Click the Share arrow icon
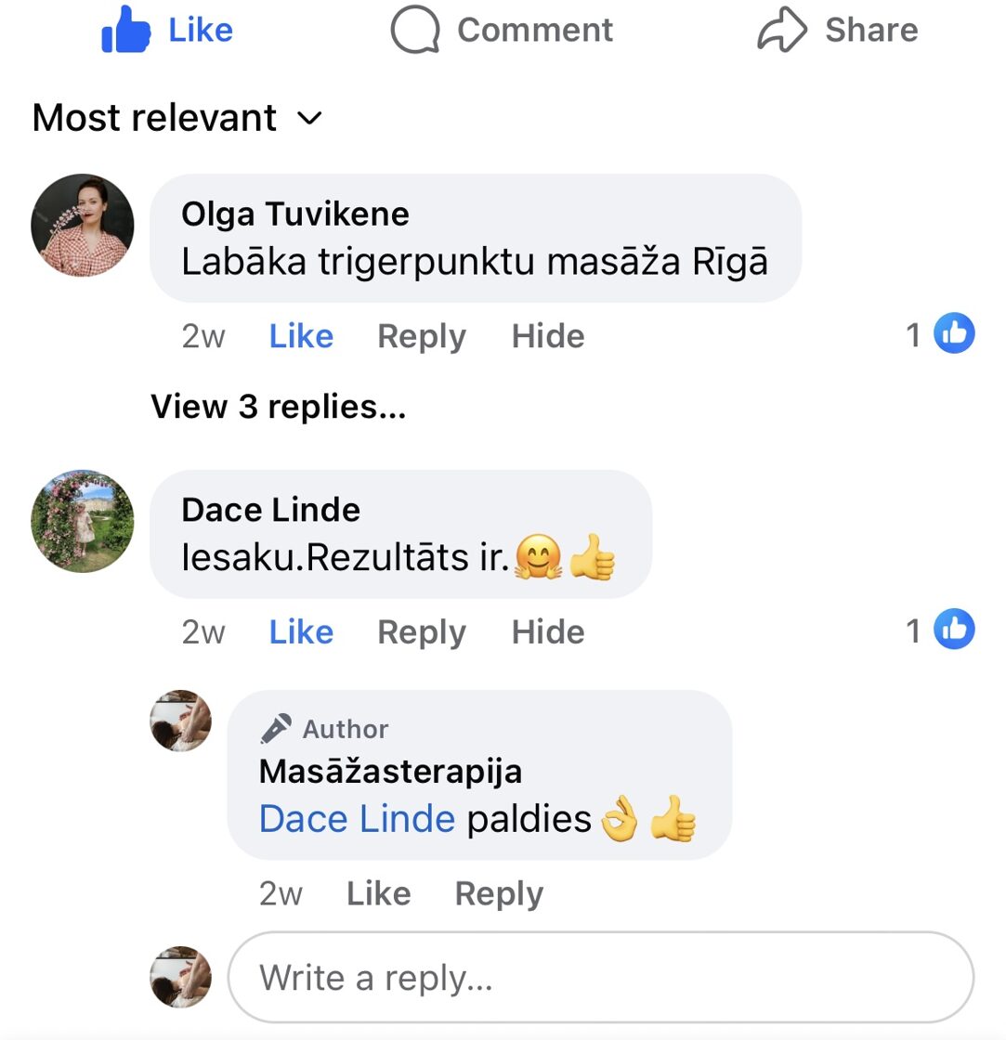The height and width of the screenshot is (1040, 1006). tap(784, 31)
